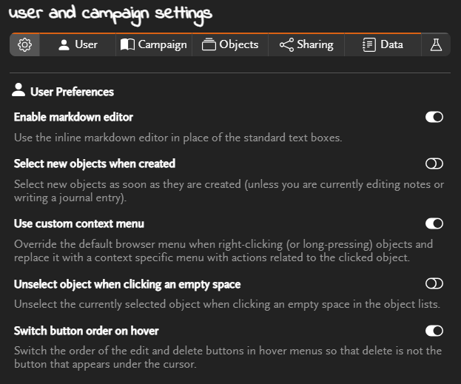Screen dimensions: 461x384
Task: Click the Unselect object label text
Action: pyautogui.click(x=127, y=284)
